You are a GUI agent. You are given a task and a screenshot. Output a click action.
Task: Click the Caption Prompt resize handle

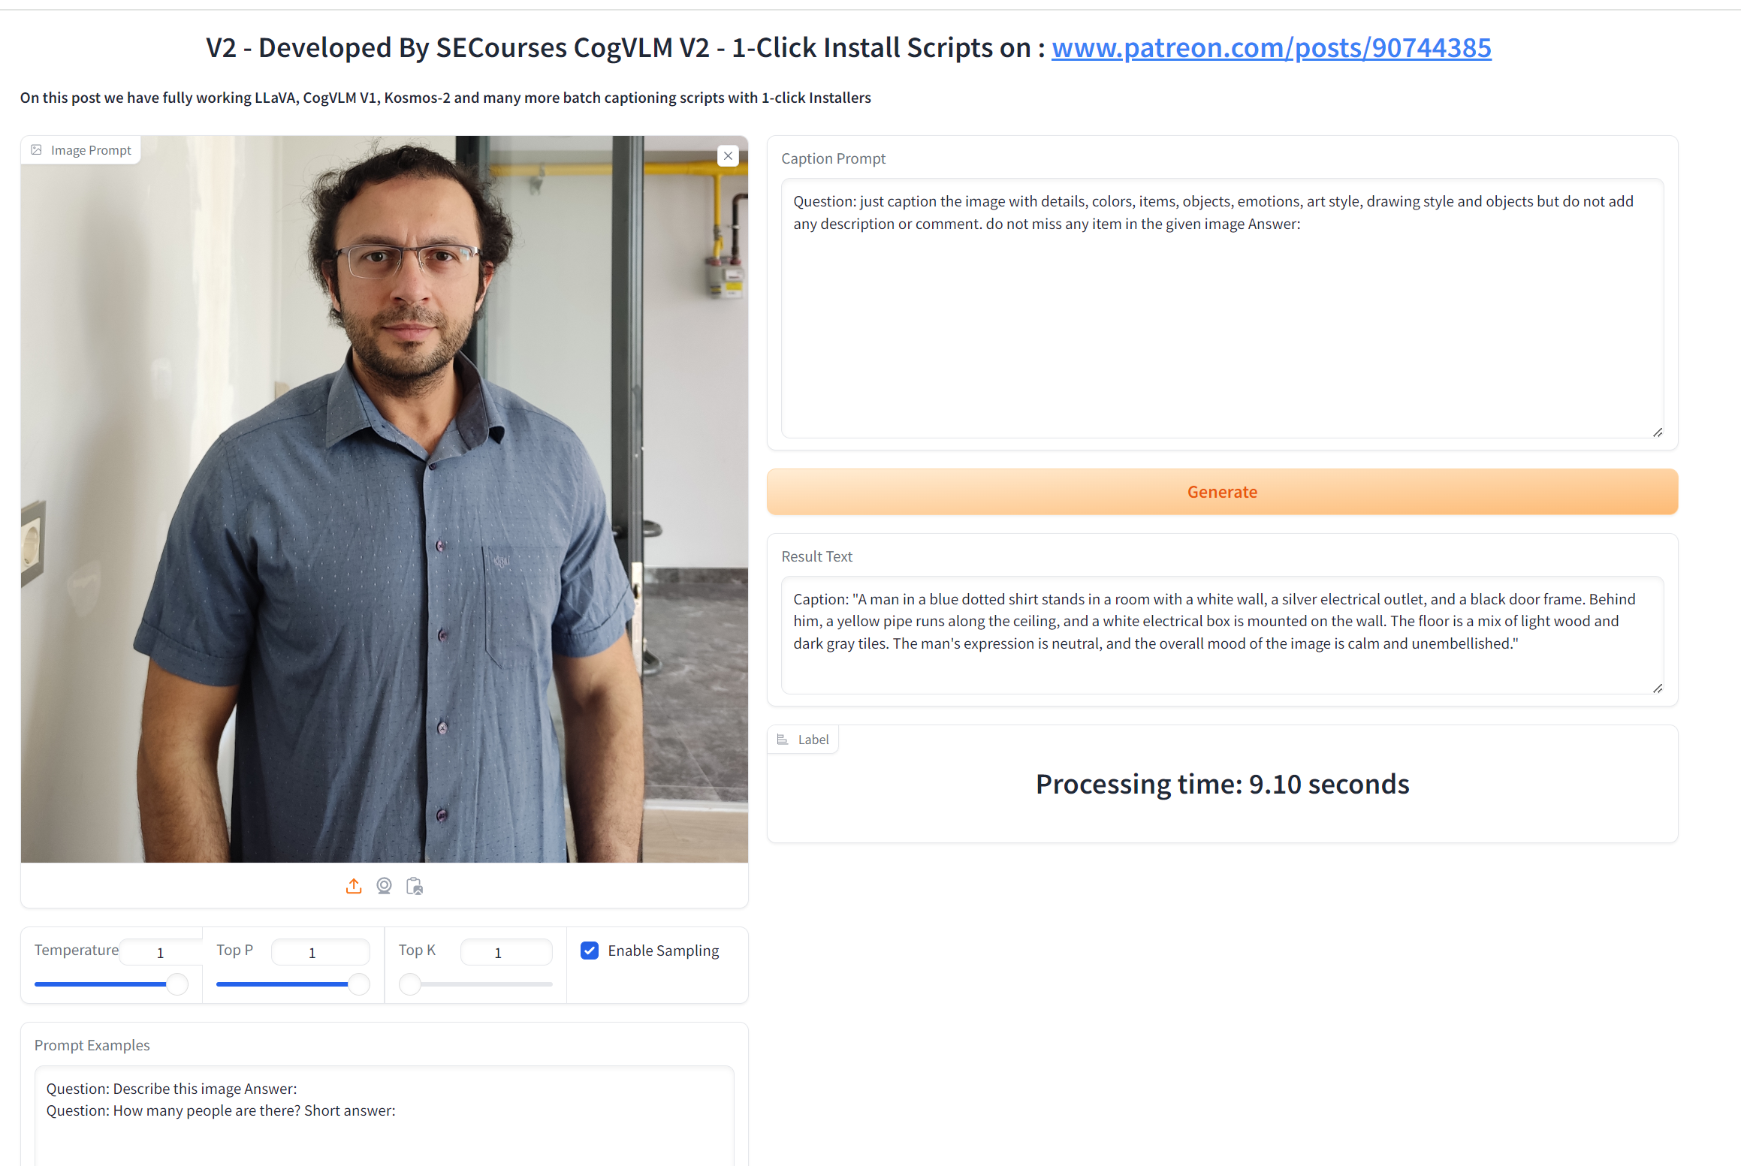1658,432
